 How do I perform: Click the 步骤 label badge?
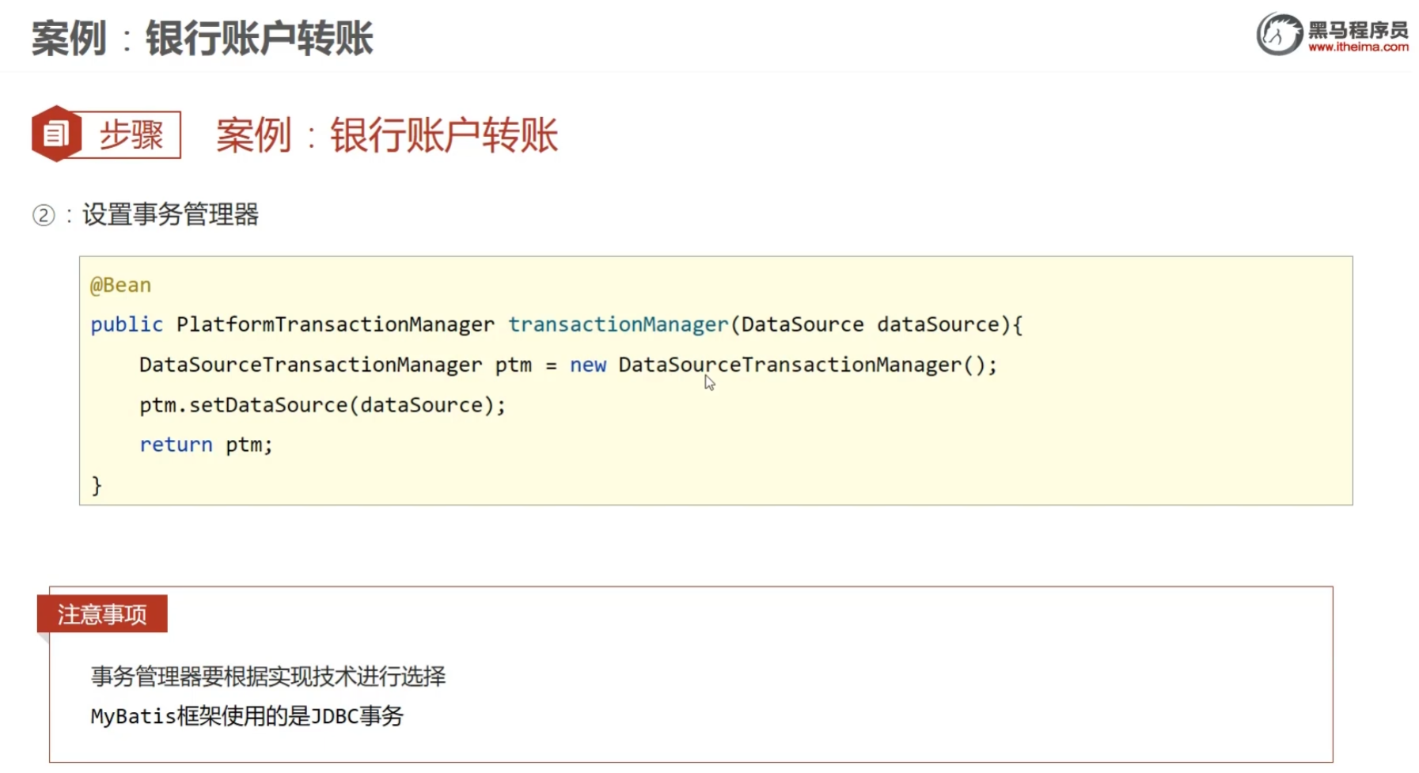131,135
